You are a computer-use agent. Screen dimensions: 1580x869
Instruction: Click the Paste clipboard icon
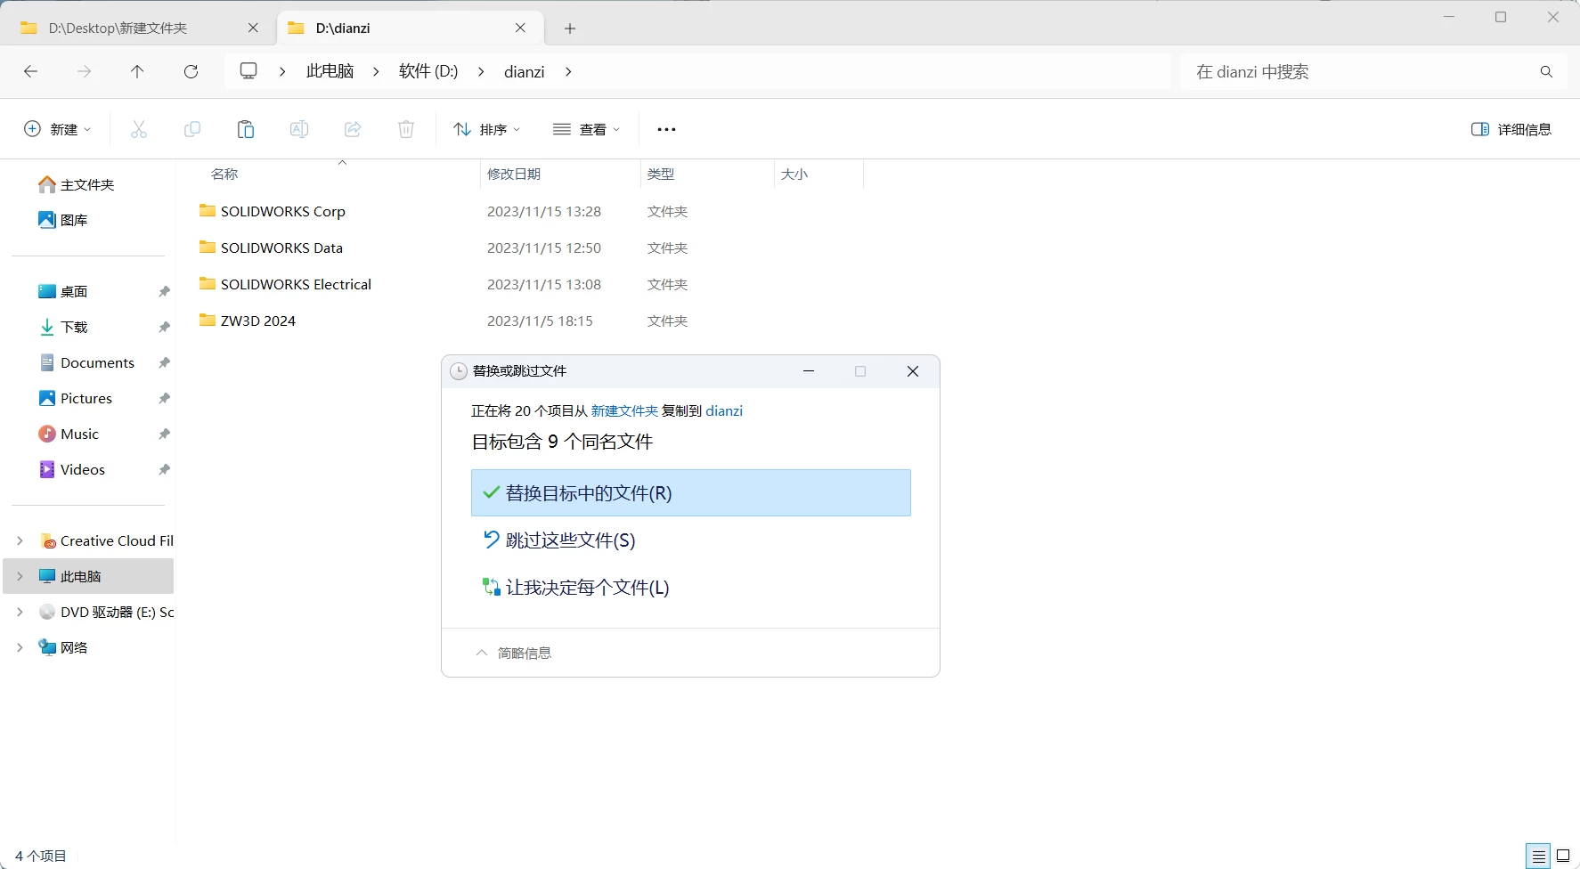246,129
